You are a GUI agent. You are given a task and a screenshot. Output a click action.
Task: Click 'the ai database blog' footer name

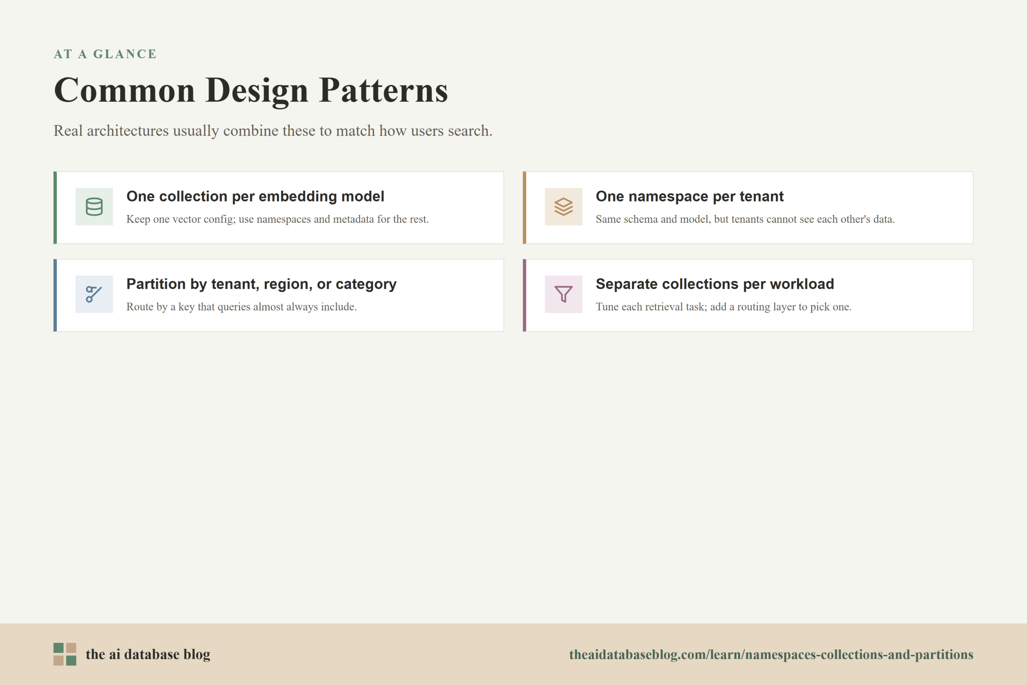tap(148, 654)
